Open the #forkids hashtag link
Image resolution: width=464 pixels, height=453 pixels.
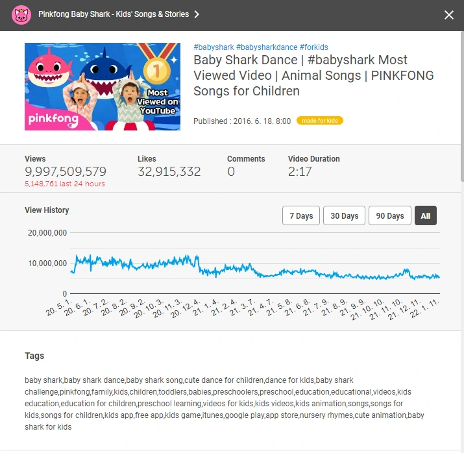[313, 47]
